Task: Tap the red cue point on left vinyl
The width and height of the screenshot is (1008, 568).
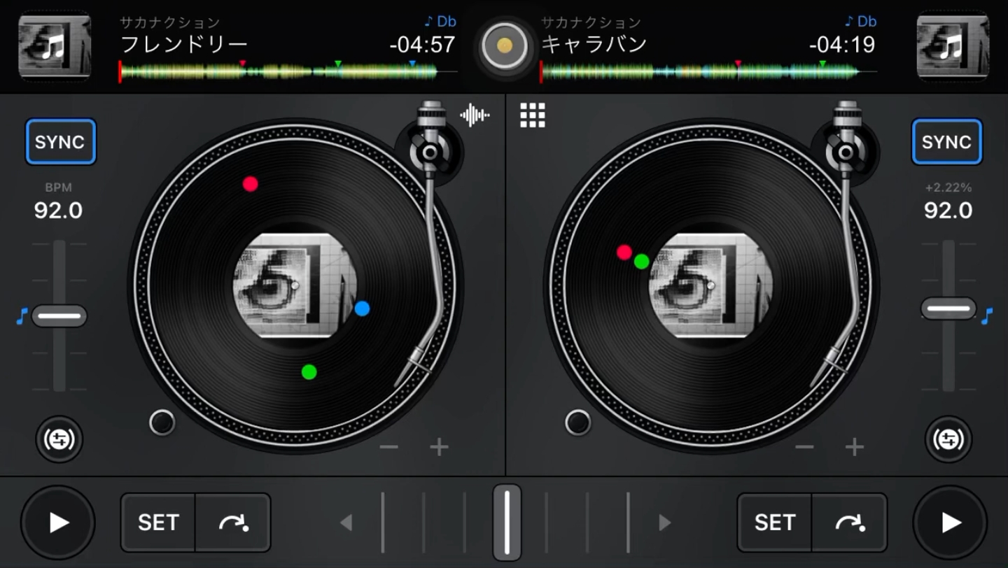Action: pyautogui.click(x=250, y=184)
